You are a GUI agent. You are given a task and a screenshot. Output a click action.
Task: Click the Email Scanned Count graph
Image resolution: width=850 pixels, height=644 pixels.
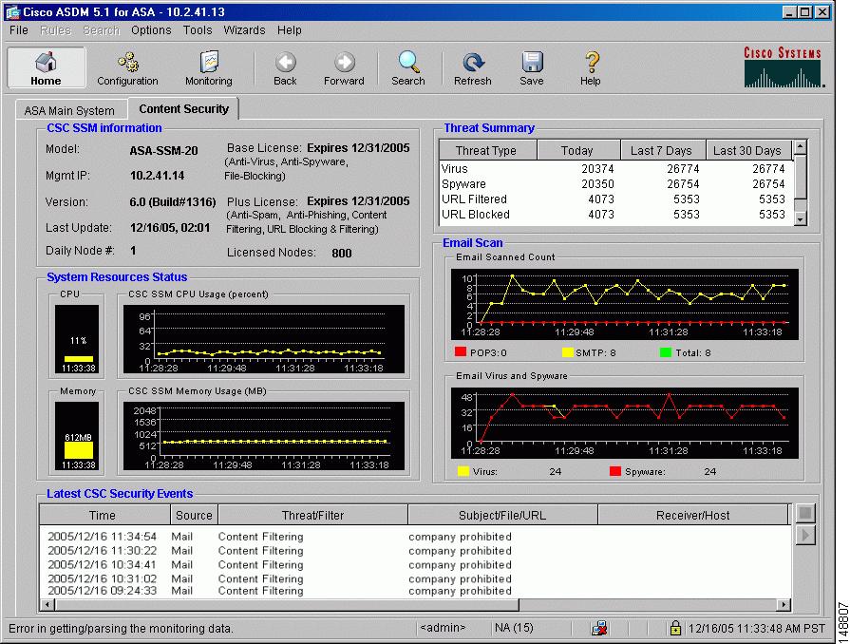(625, 304)
